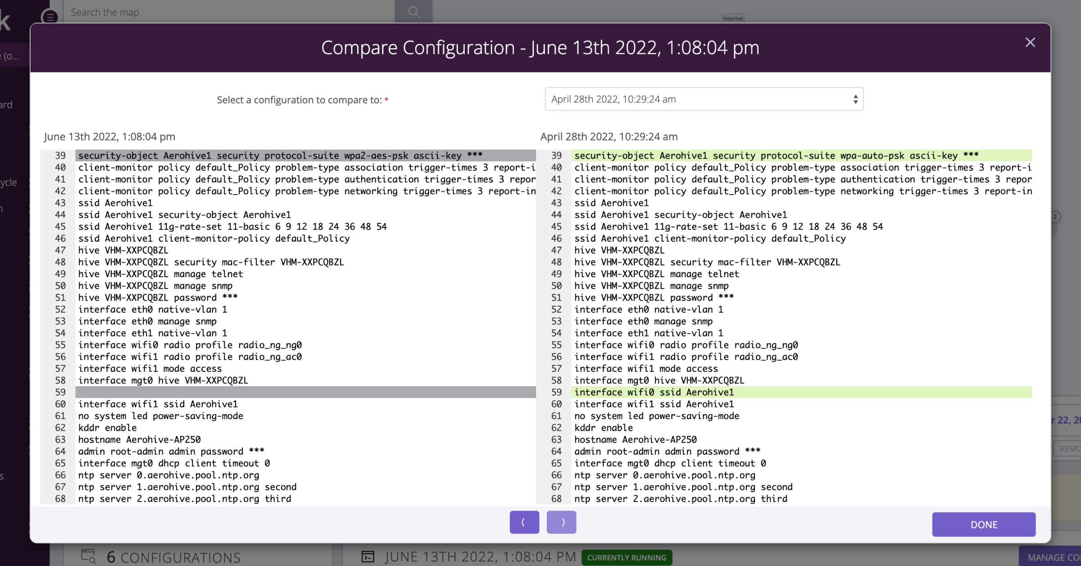Select right line 50 hive manage snmp
Viewport: 1081px width, 566px height.
coord(651,286)
